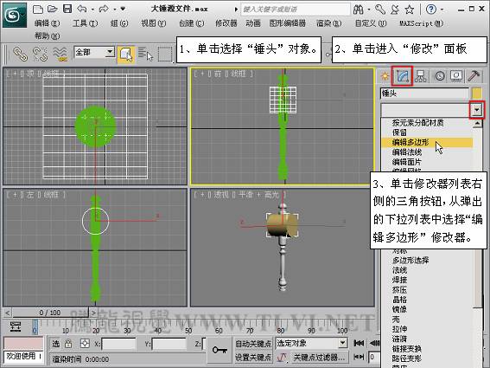Image resolution: width=490 pixels, height=368 pixels.
Task: Save the file with the floppy disk icon
Action: 67,9
